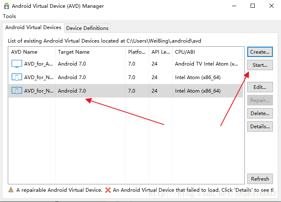
Task: Click the AVD Manager app icon in title bar
Action: click(x=7, y=6)
